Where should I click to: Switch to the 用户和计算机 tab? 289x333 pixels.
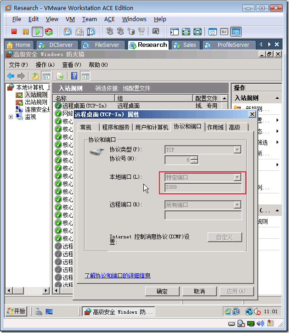tap(152, 127)
